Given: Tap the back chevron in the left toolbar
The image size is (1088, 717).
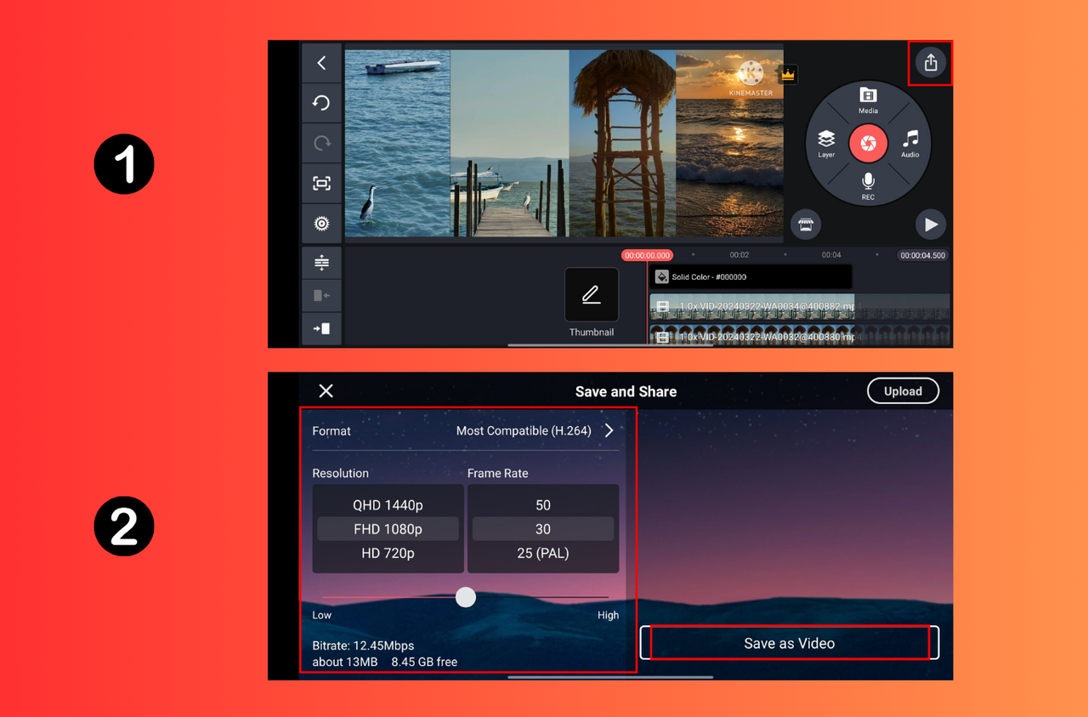Looking at the screenshot, I should (321, 62).
